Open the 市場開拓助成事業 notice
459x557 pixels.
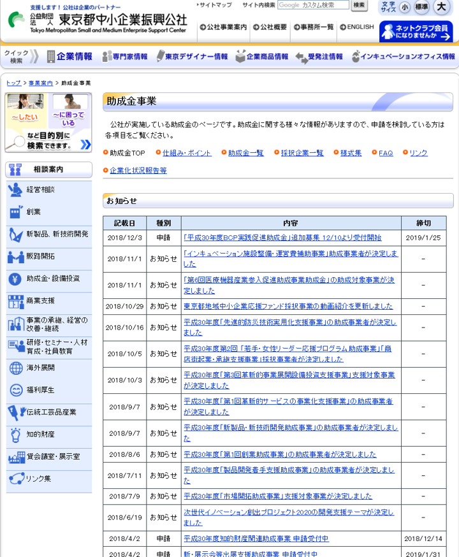point(278,496)
